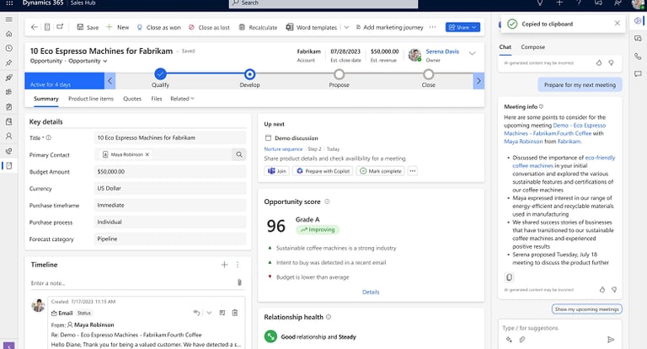Expand reply options chevron in timeline email
This screenshot has width=647, height=349.
click(209, 313)
